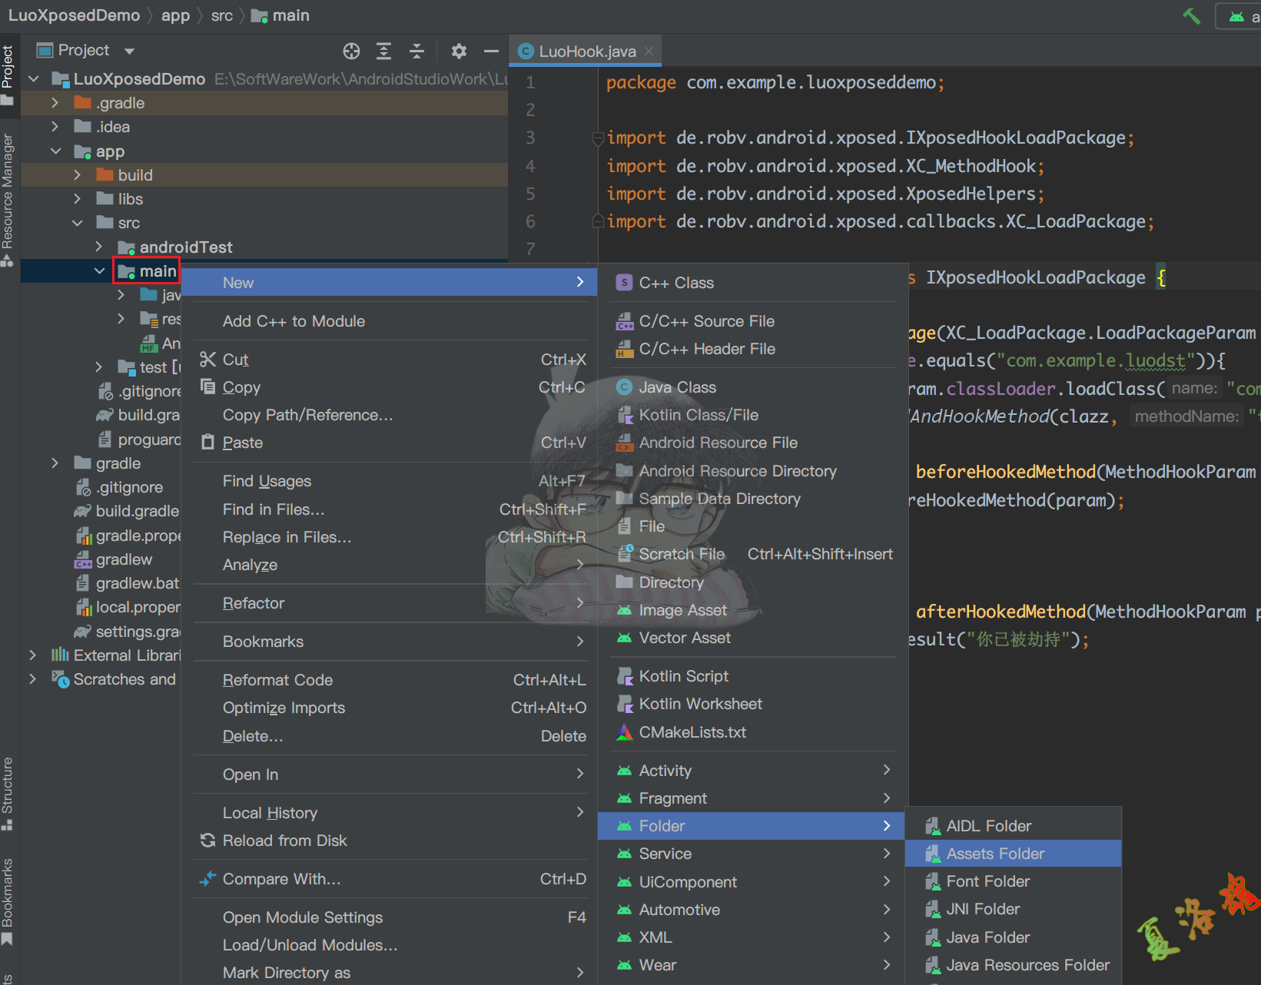
Task: Choose Java Class in New submenu
Action: 677,387
